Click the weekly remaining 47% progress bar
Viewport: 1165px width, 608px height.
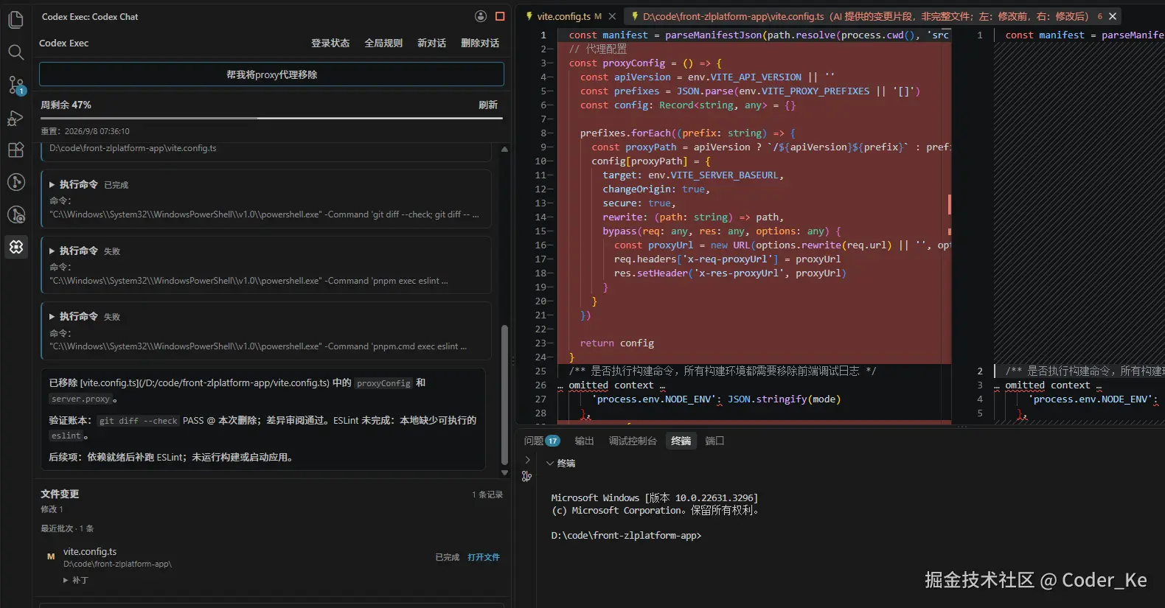click(271, 117)
